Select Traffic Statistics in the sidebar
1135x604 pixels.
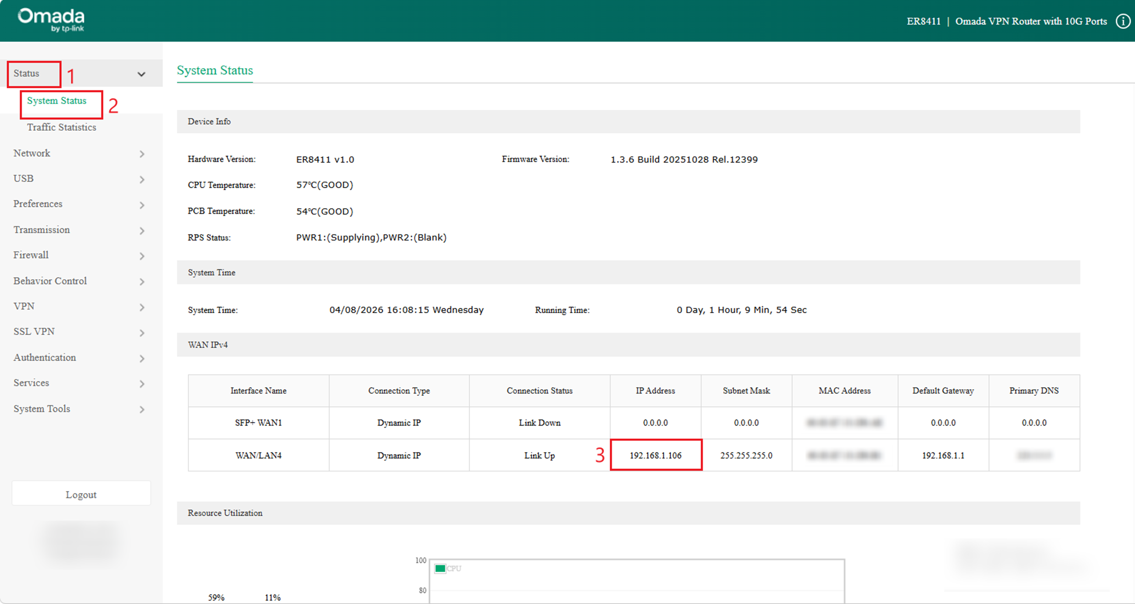coord(61,127)
